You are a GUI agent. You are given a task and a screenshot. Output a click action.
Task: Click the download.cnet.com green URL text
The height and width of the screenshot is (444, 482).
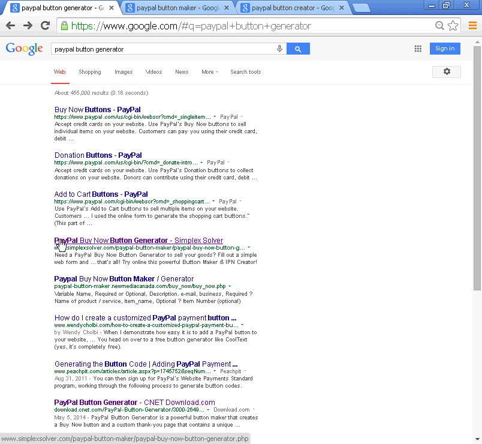click(129, 410)
